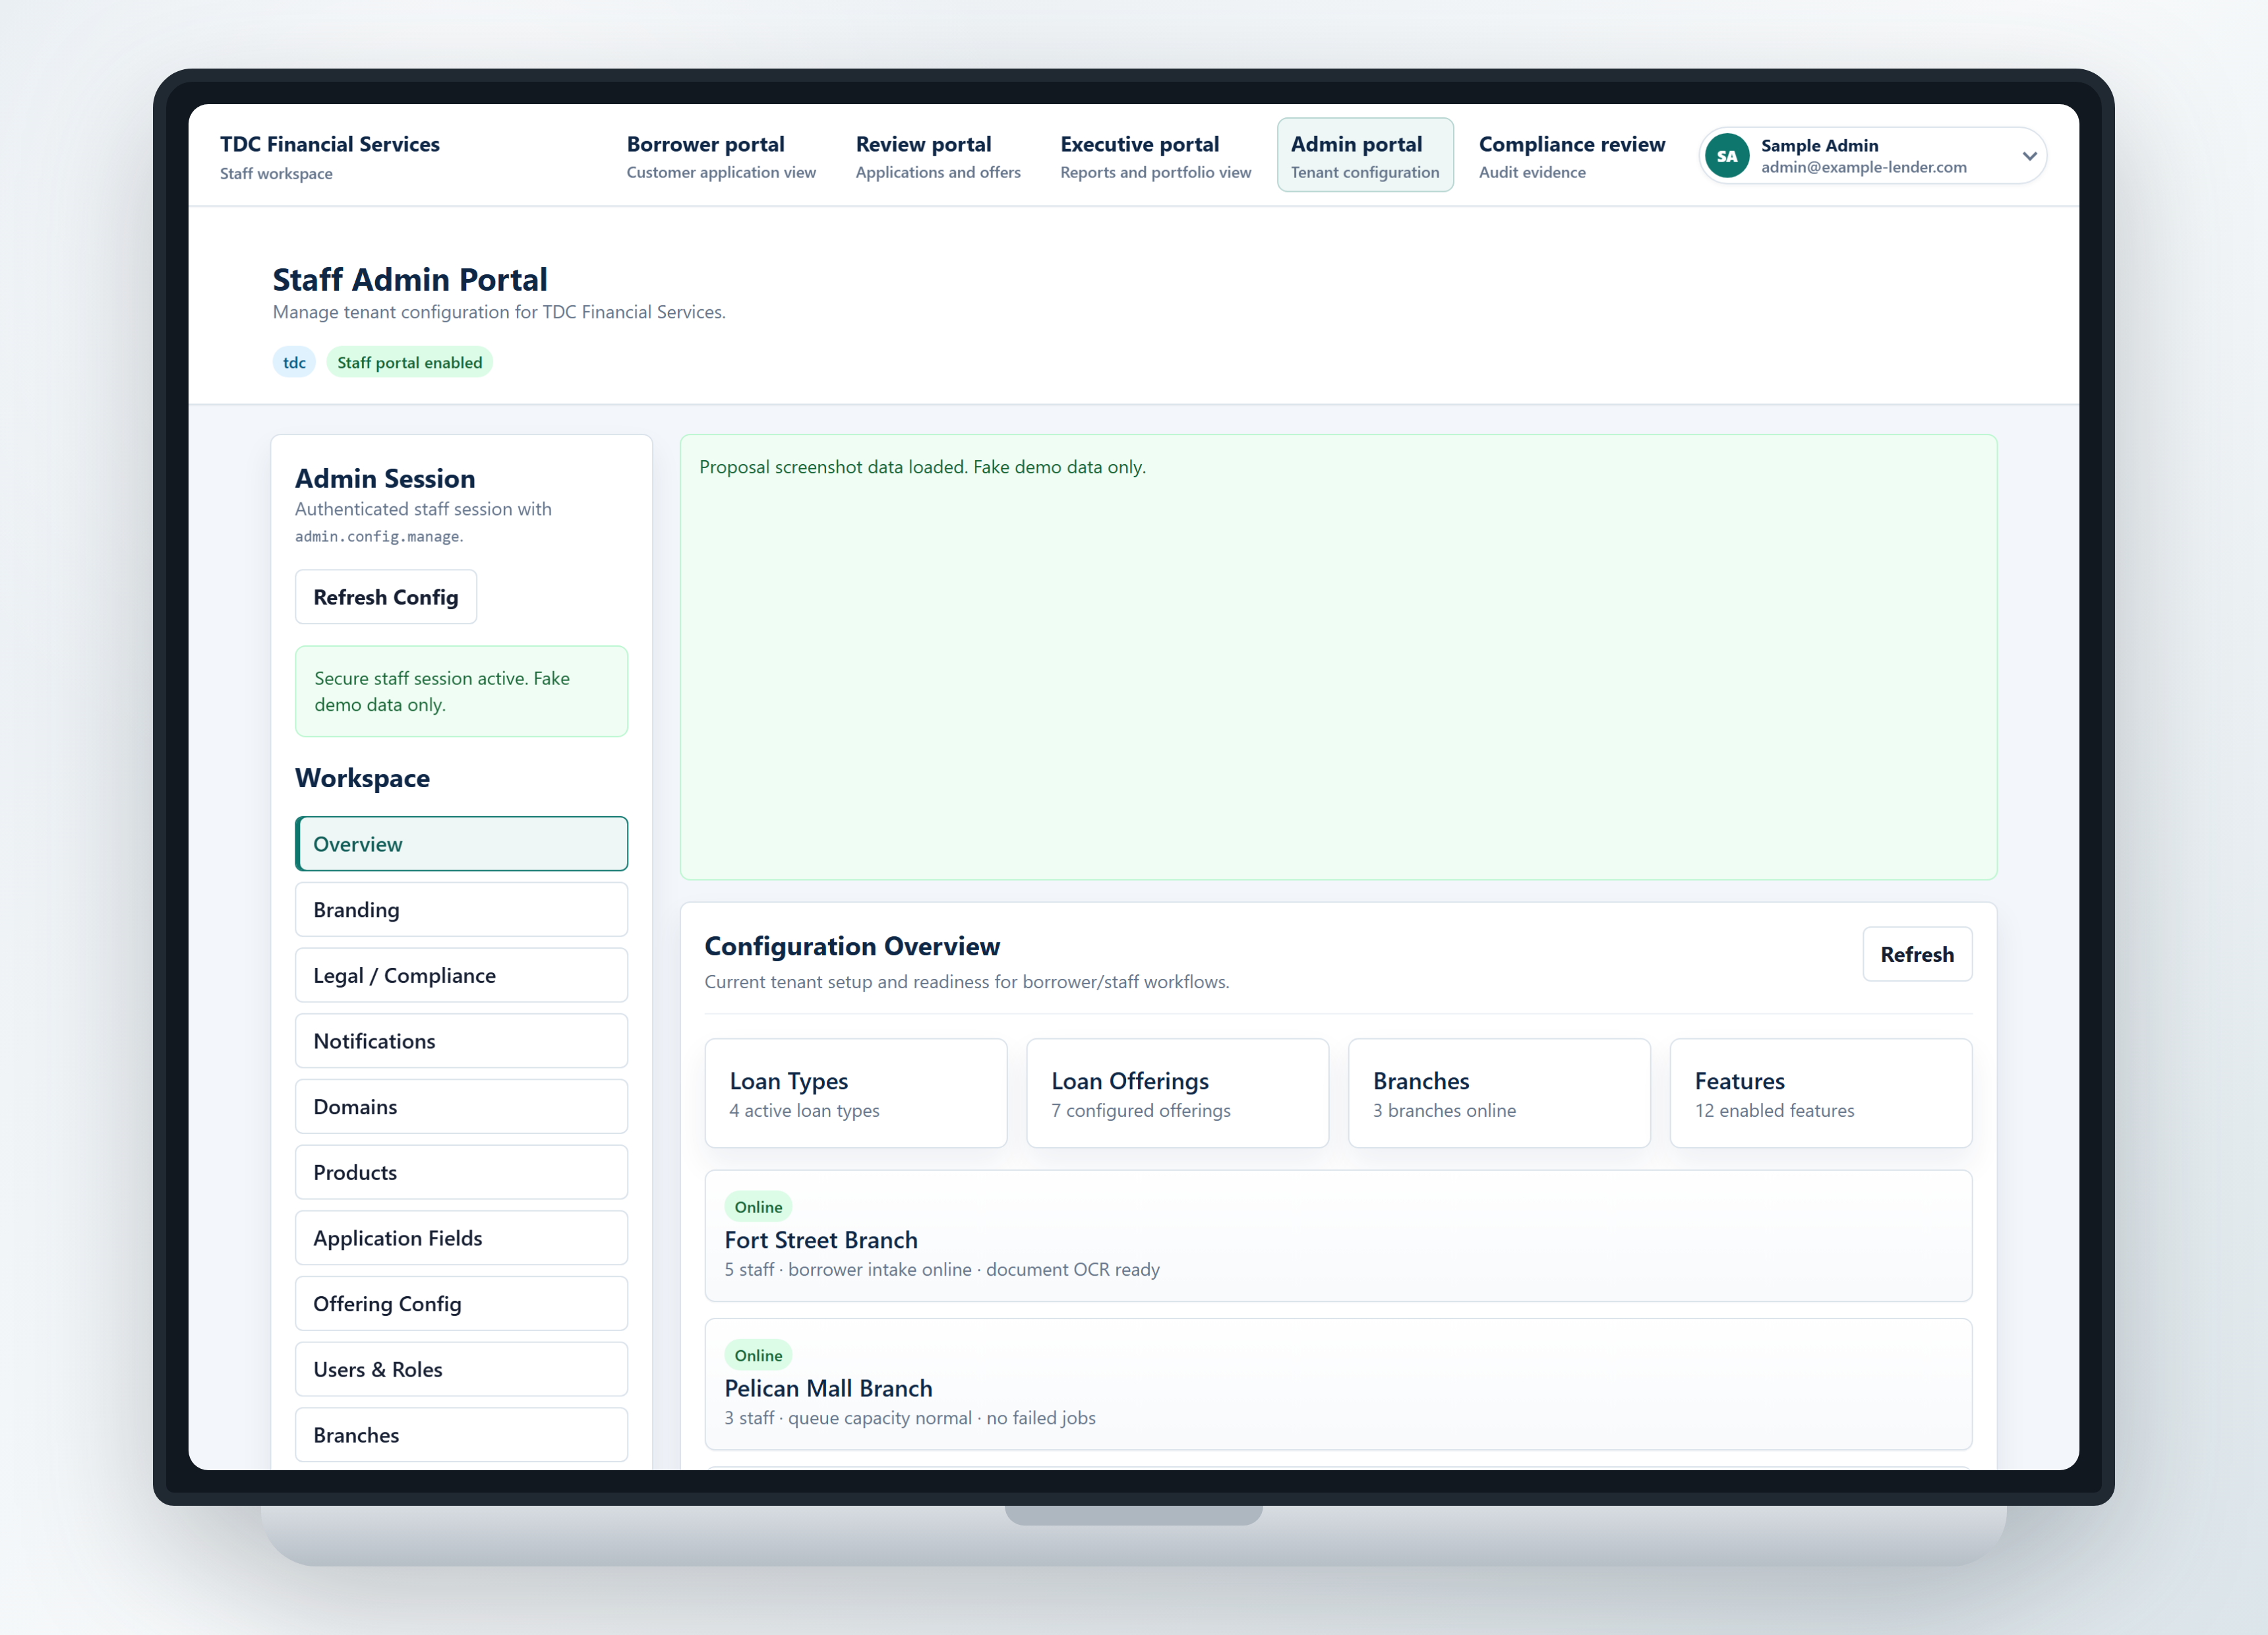Open the Branding workspace section

(462, 910)
